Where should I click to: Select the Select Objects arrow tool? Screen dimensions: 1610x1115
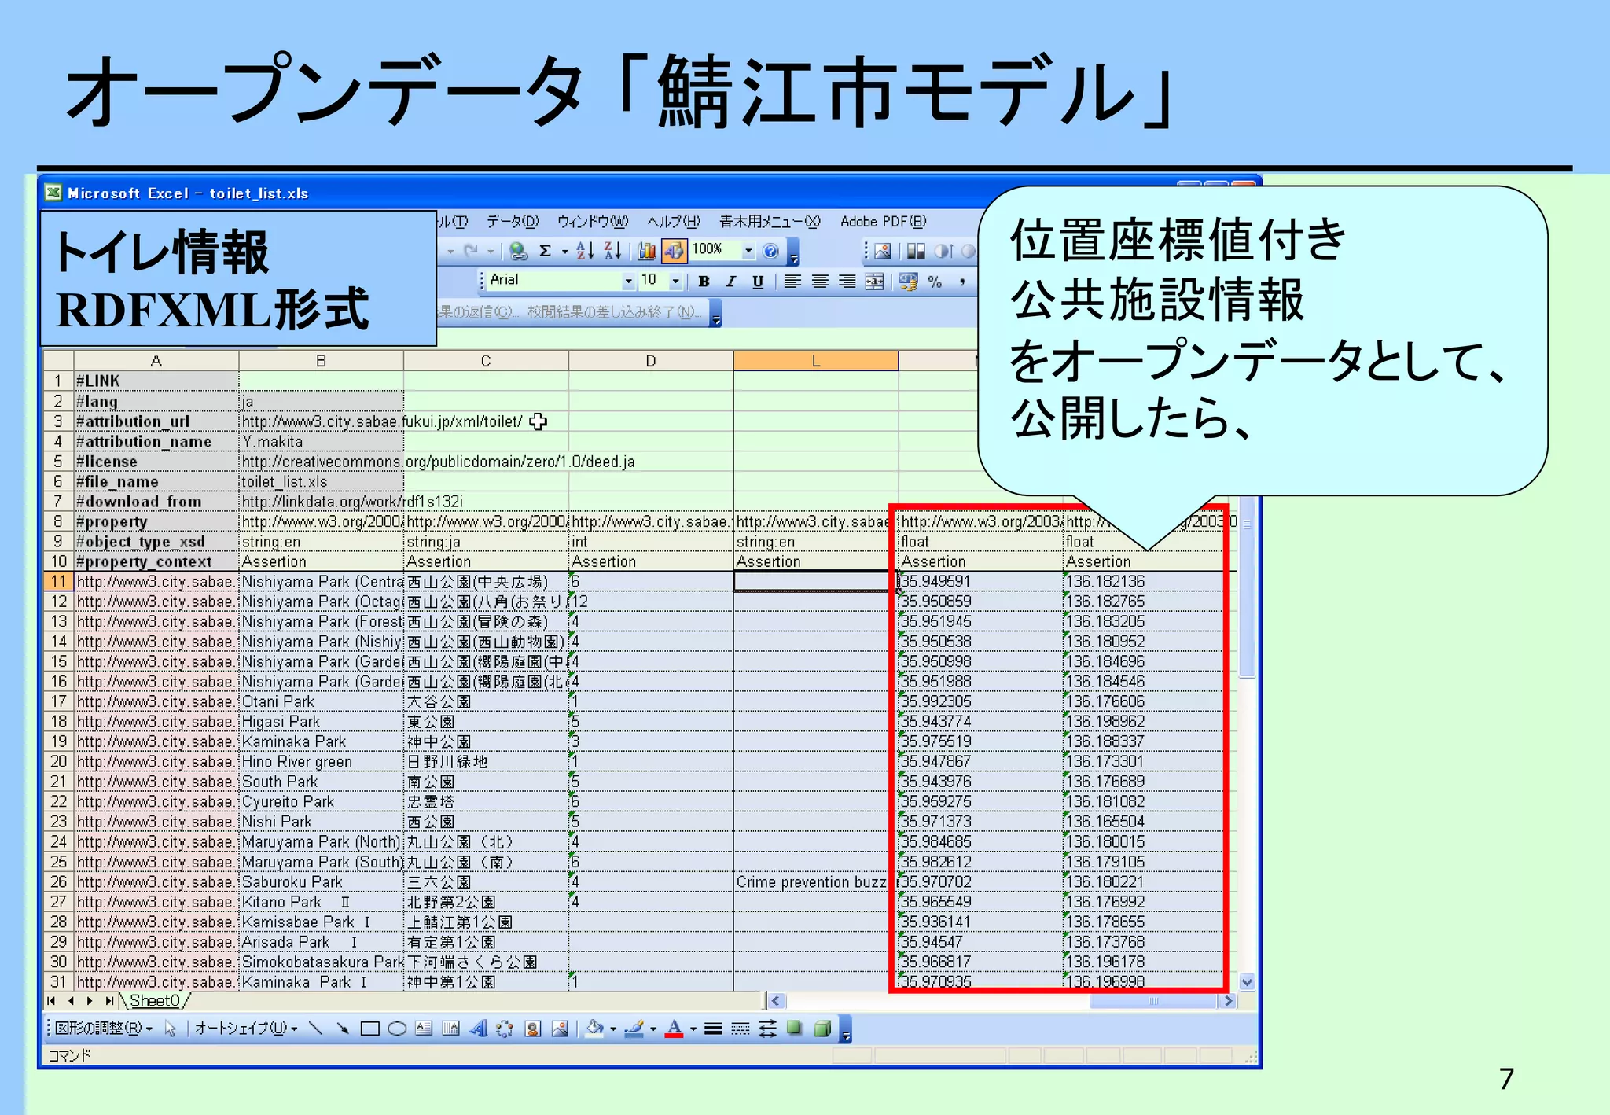[x=171, y=1029]
